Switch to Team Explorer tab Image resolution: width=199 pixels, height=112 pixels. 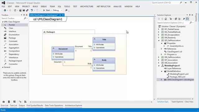(177, 102)
